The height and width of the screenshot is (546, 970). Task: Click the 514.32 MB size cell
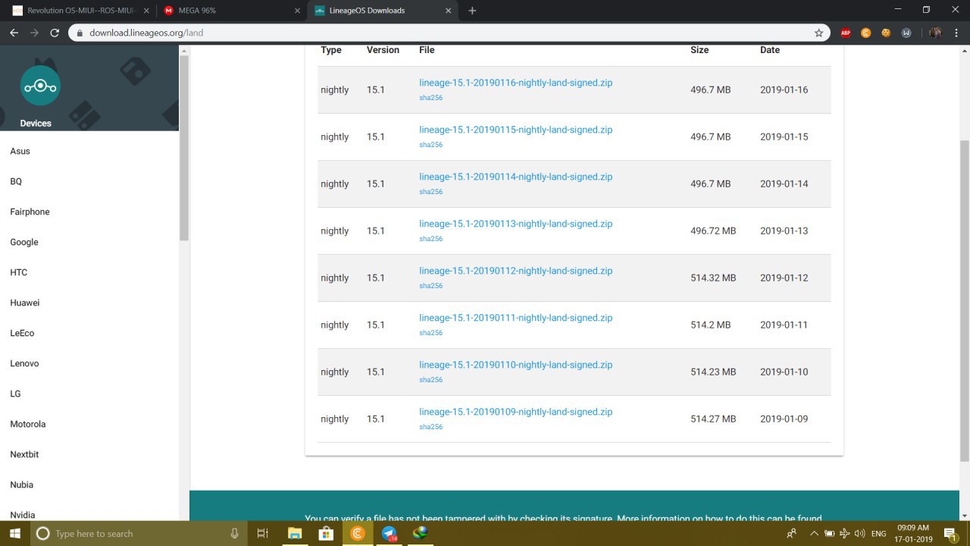[713, 278]
